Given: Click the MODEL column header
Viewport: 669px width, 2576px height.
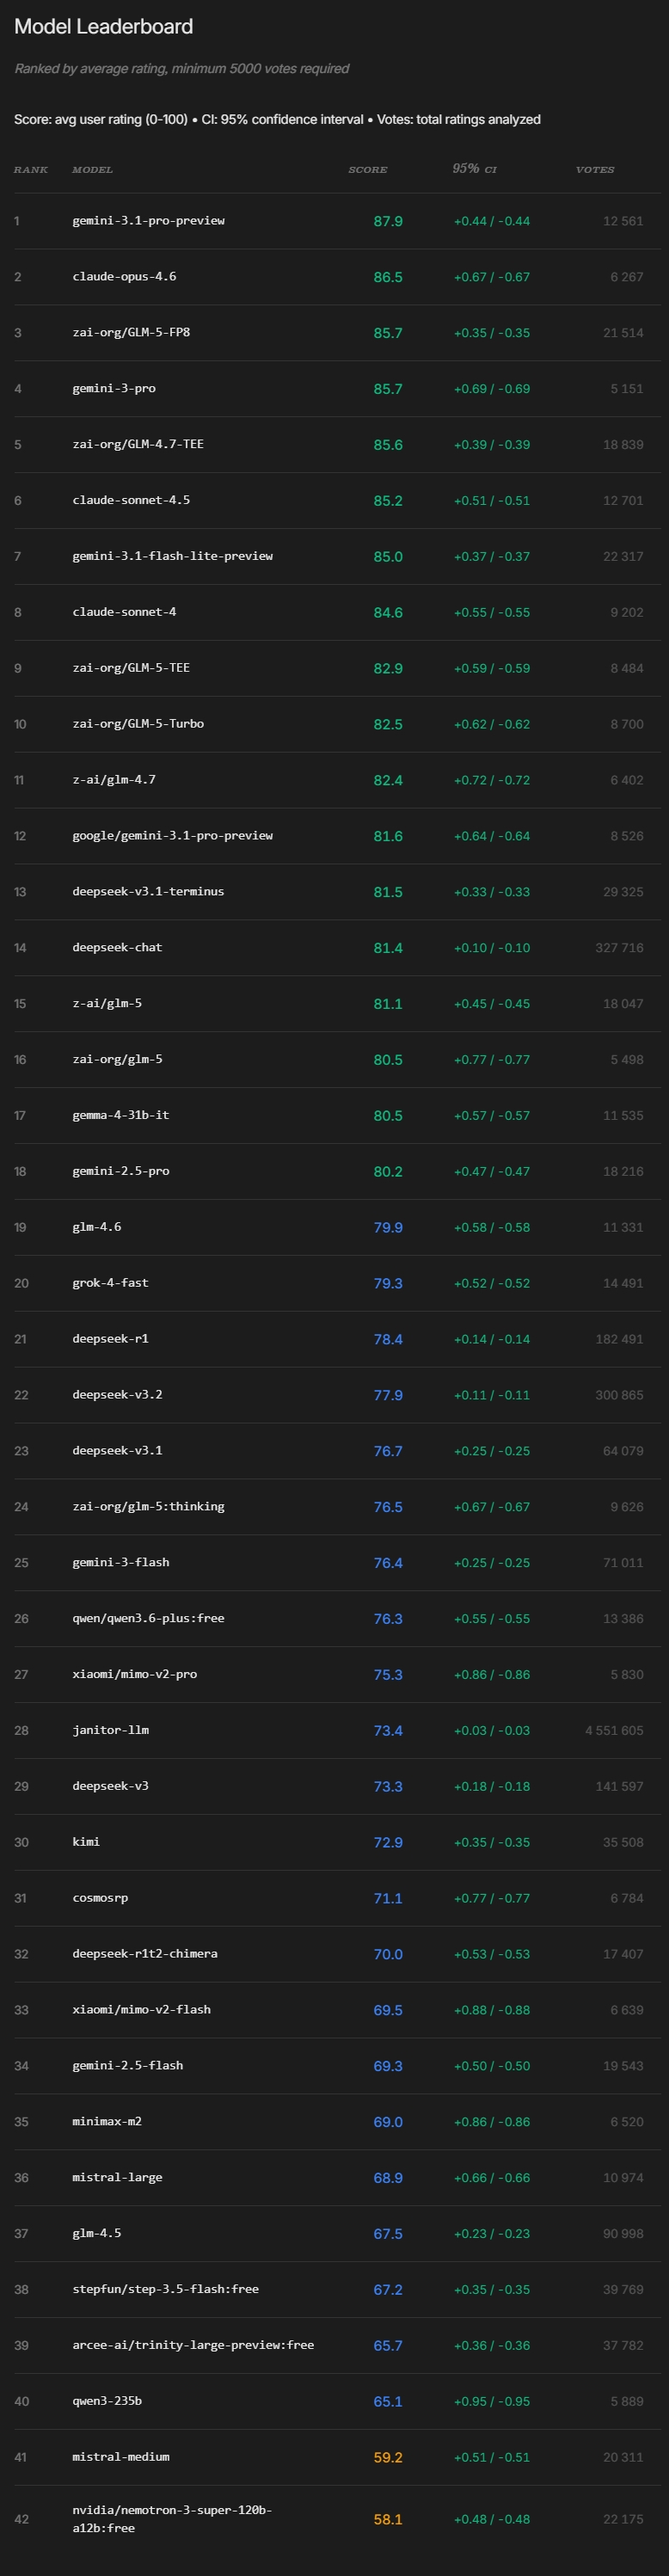Looking at the screenshot, I should coord(92,169).
